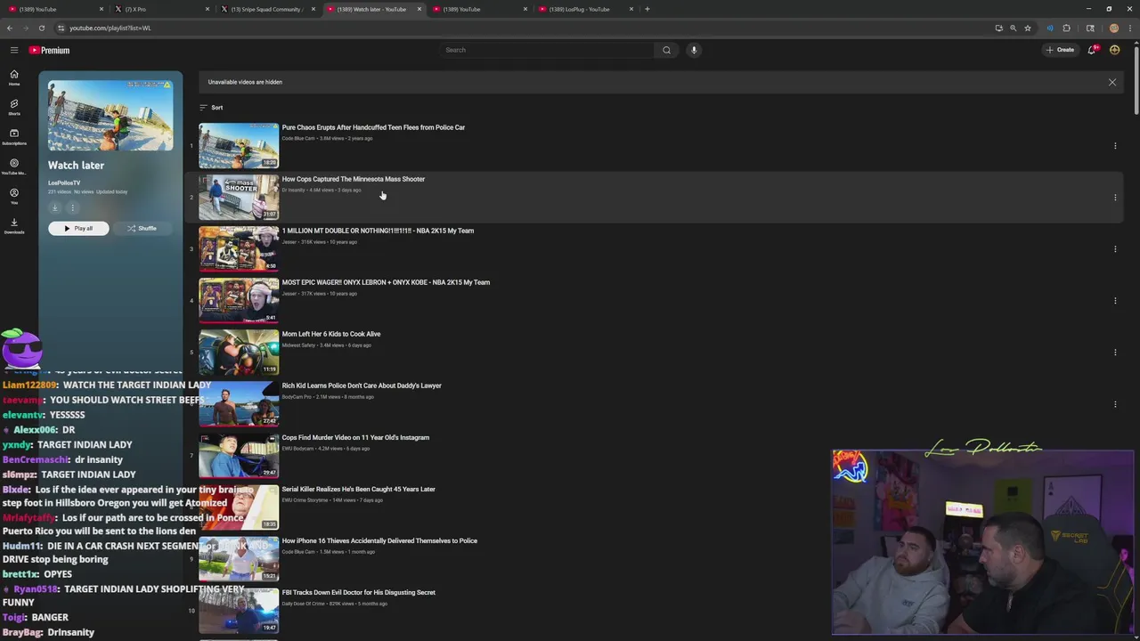Open options for Pure Chaos Erupts video
This screenshot has width=1140, height=641.
click(1115, 146)
